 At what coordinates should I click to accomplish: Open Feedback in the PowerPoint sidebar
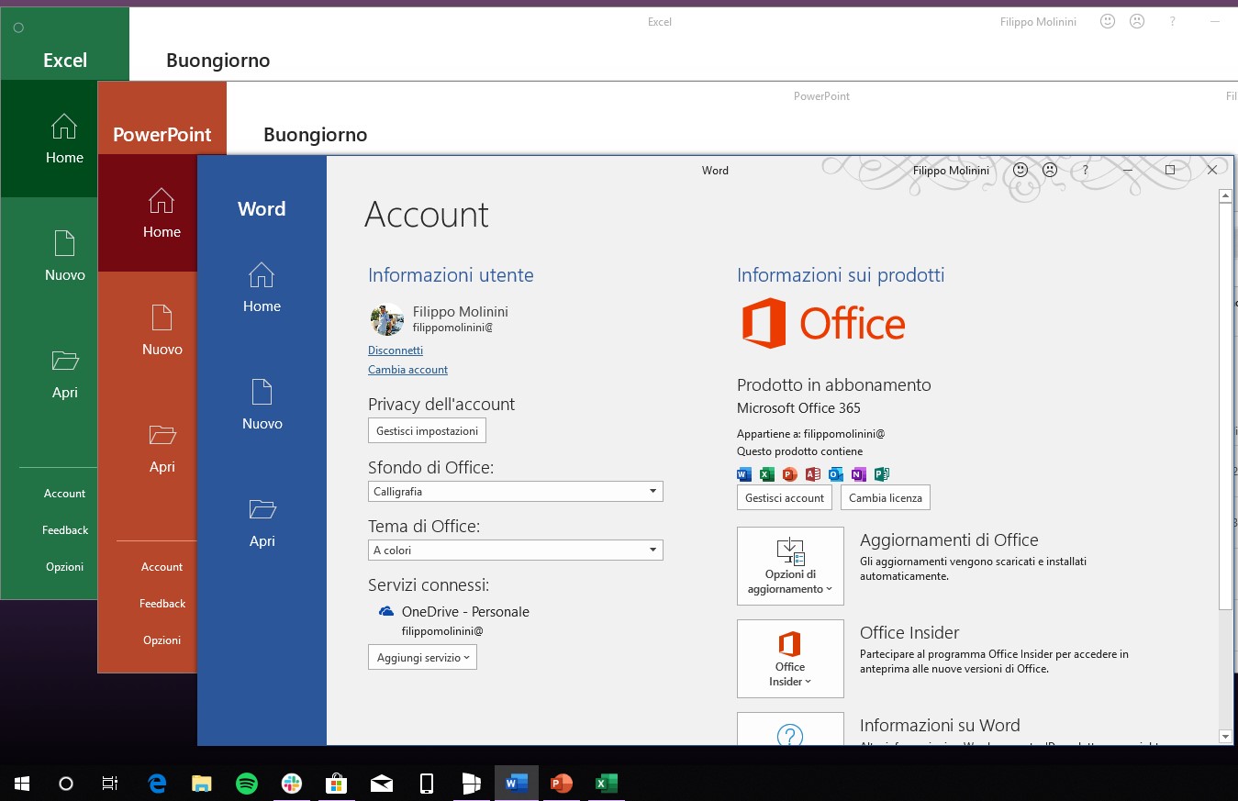162,604
